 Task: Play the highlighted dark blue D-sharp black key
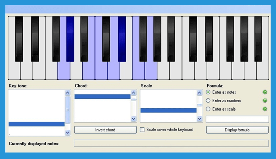122,39
